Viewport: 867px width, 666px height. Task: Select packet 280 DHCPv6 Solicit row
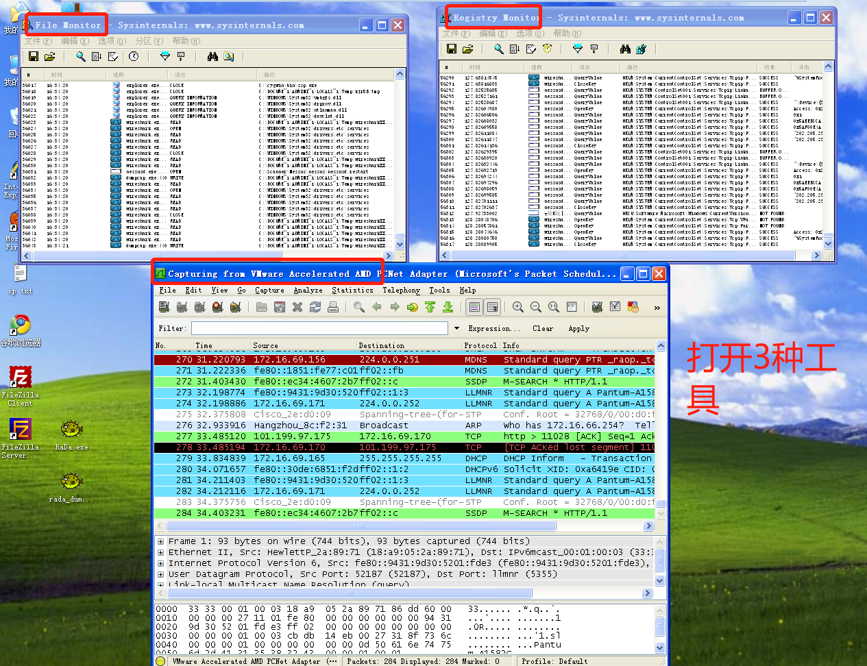click(x=405, y=469)
